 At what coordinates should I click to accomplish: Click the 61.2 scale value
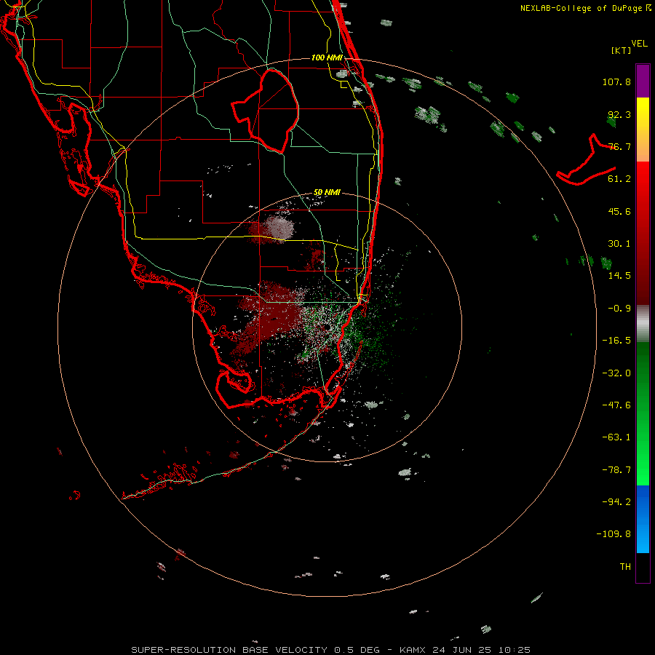tap(619, 179)
